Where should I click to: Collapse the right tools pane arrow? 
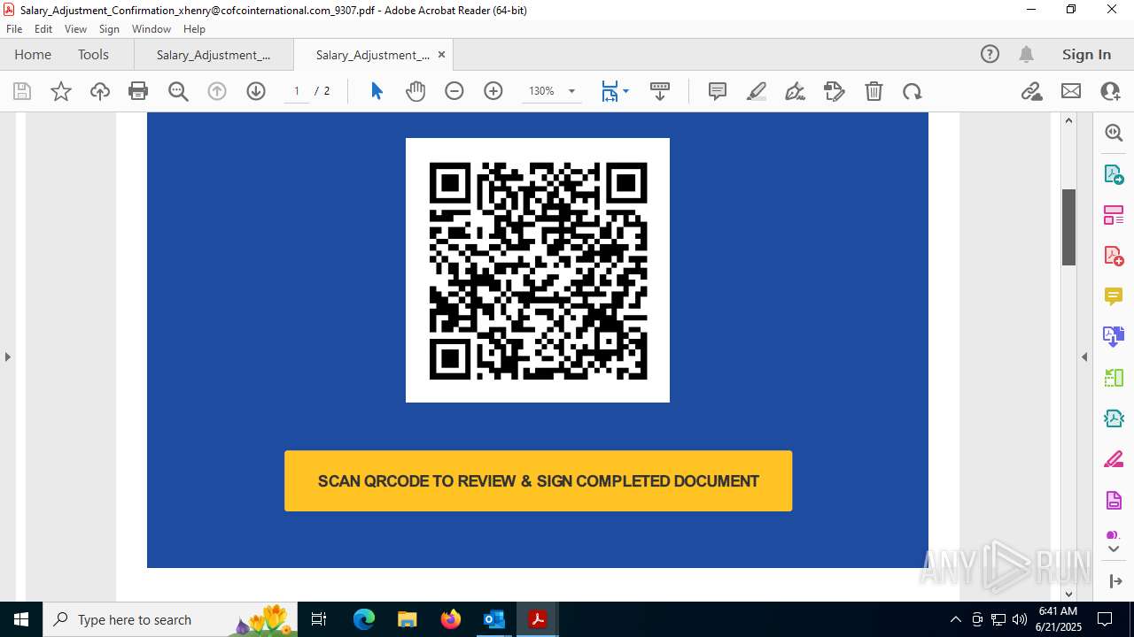click(1084, 357)
